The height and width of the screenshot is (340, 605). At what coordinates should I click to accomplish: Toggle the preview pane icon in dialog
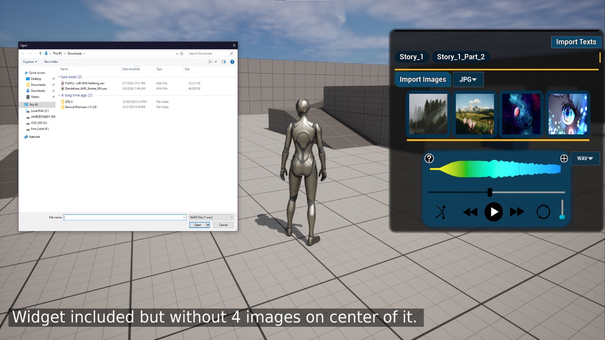tap(224, 62)
